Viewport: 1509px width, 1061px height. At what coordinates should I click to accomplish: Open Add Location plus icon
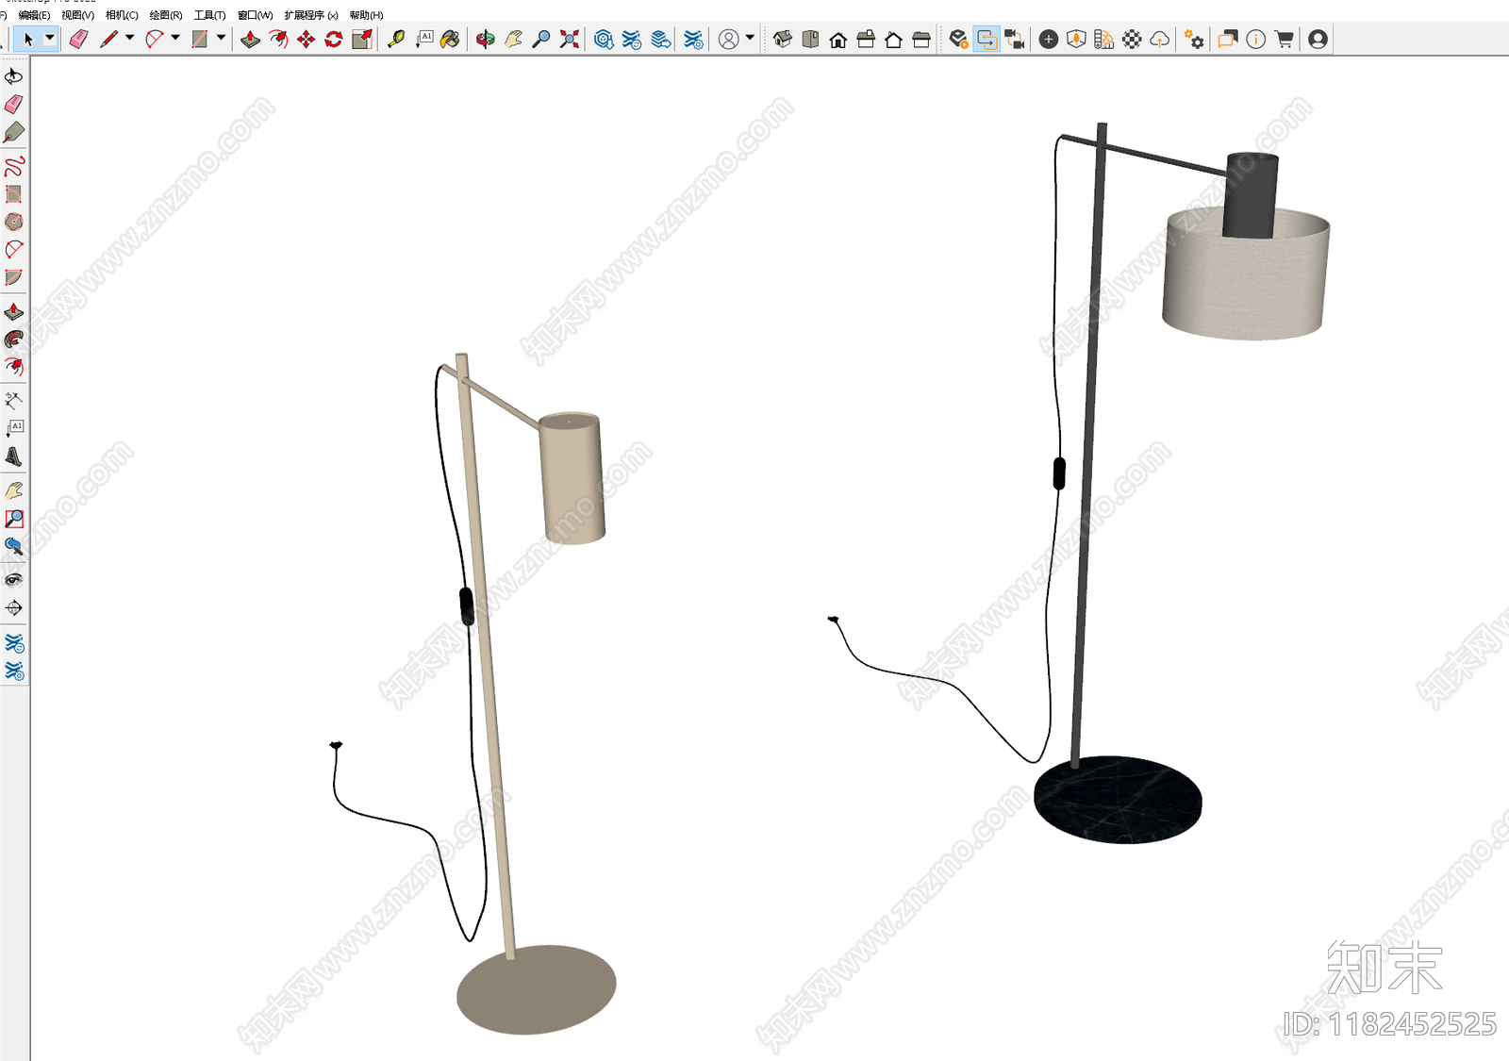(x=1048, y=39)
